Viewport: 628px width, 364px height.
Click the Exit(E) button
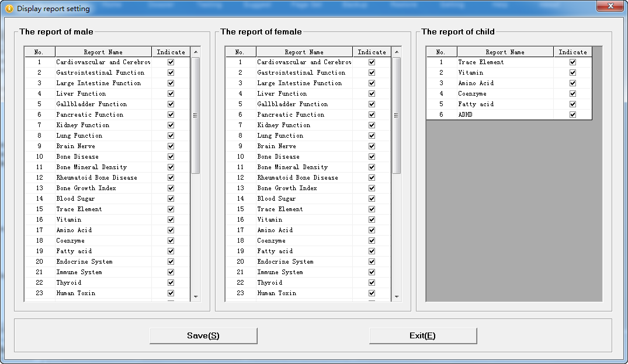pos(422,335)
